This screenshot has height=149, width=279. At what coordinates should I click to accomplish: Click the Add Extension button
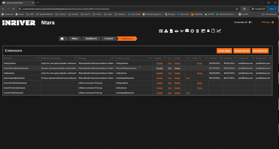point(260,51)
